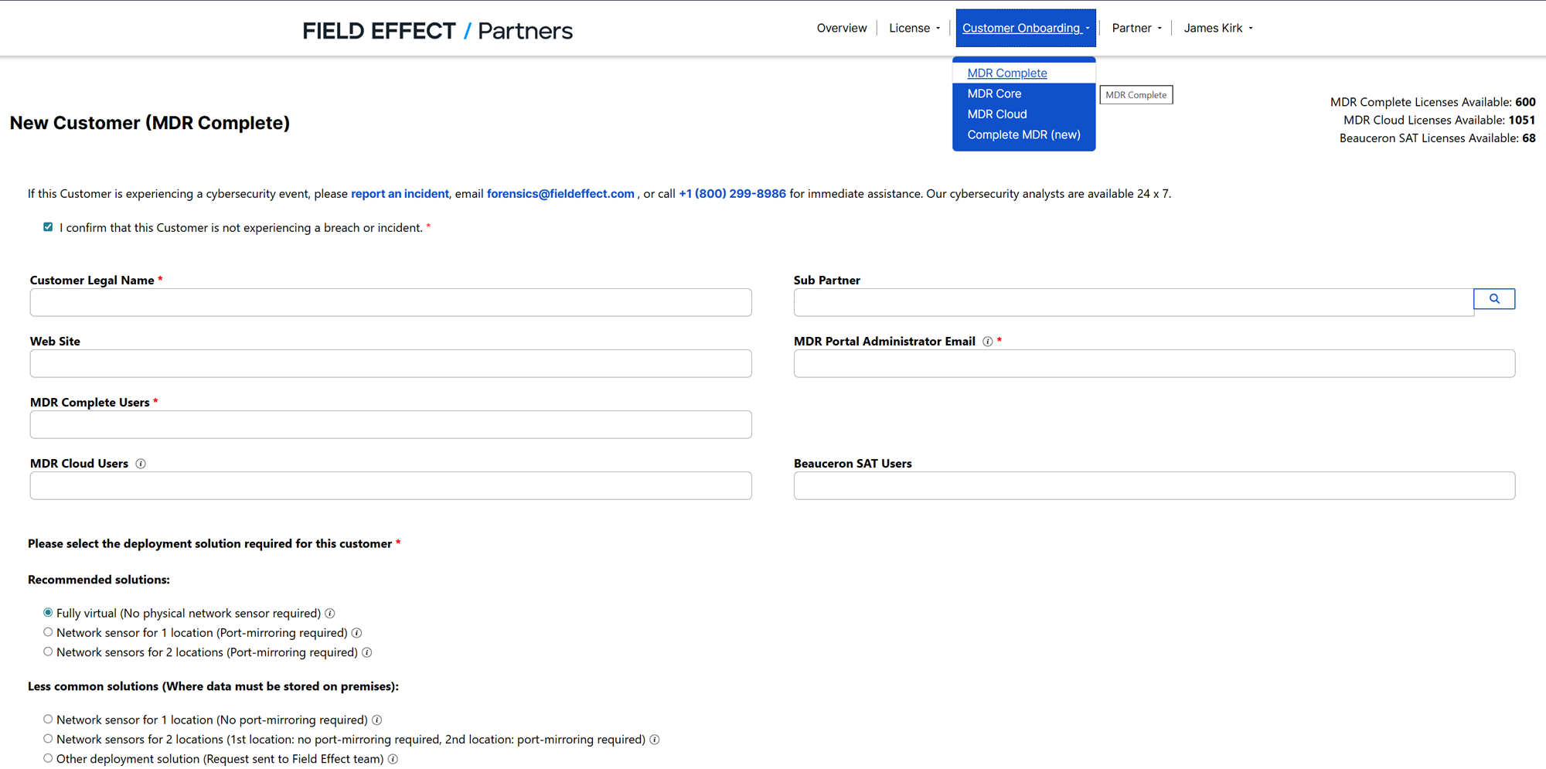Click info icon beside MDR Portal Administrator Email
Viewport: 1546px width, 769px height.
[987, 342]
